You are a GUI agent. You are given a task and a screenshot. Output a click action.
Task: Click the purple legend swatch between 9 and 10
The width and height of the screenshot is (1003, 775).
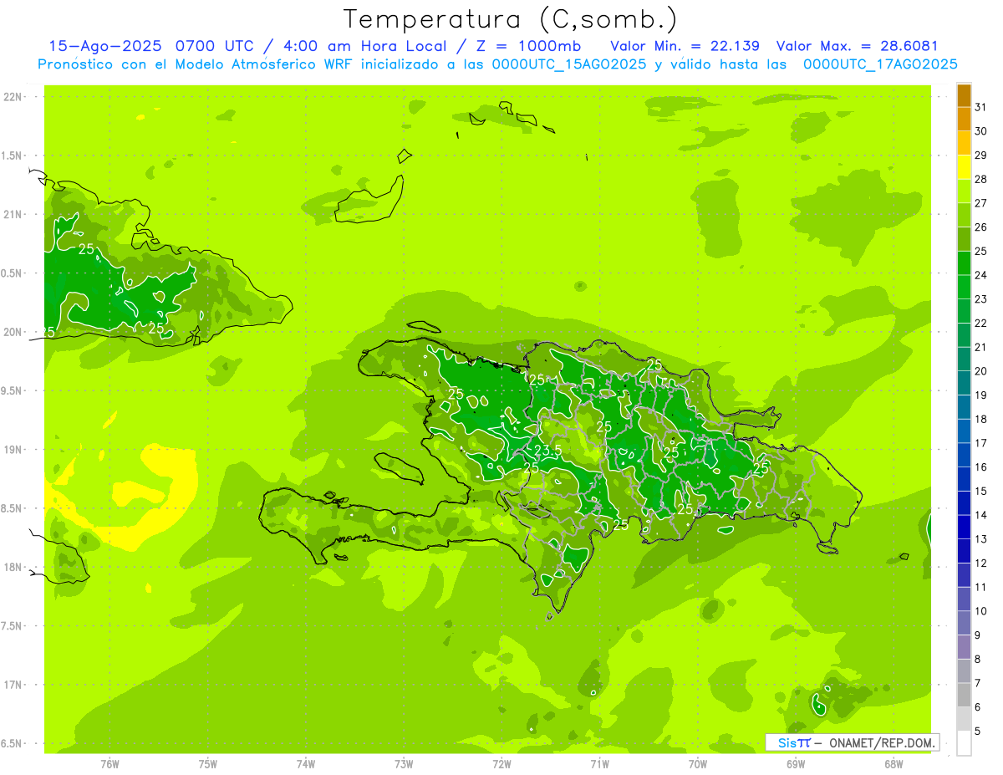point(964,623)
